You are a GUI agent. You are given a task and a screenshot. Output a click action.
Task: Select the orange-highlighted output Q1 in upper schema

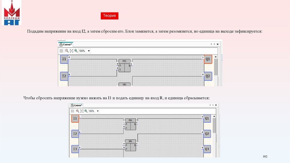coord(208,59)
